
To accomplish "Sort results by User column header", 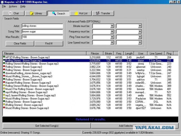I will (141, 53).
